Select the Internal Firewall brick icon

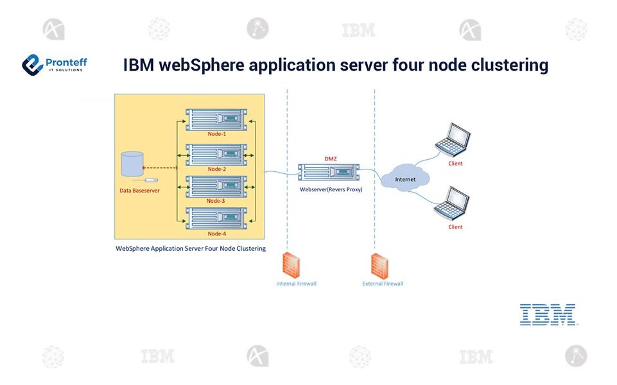point(293,265)
